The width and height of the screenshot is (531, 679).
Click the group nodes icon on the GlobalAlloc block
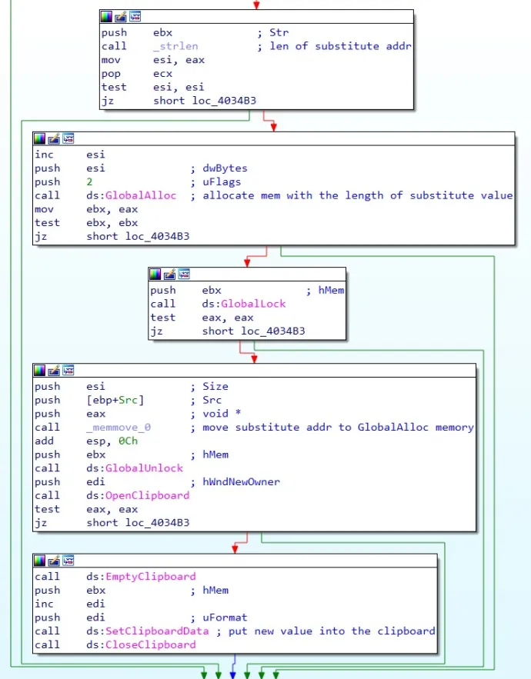[68, 138]
